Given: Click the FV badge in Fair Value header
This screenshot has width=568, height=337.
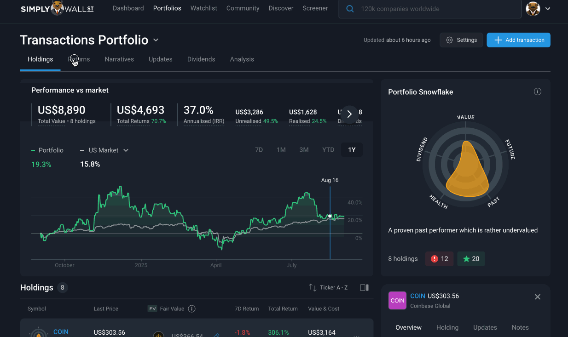Looking at the screenshot, I should click(x=152, y=308).
